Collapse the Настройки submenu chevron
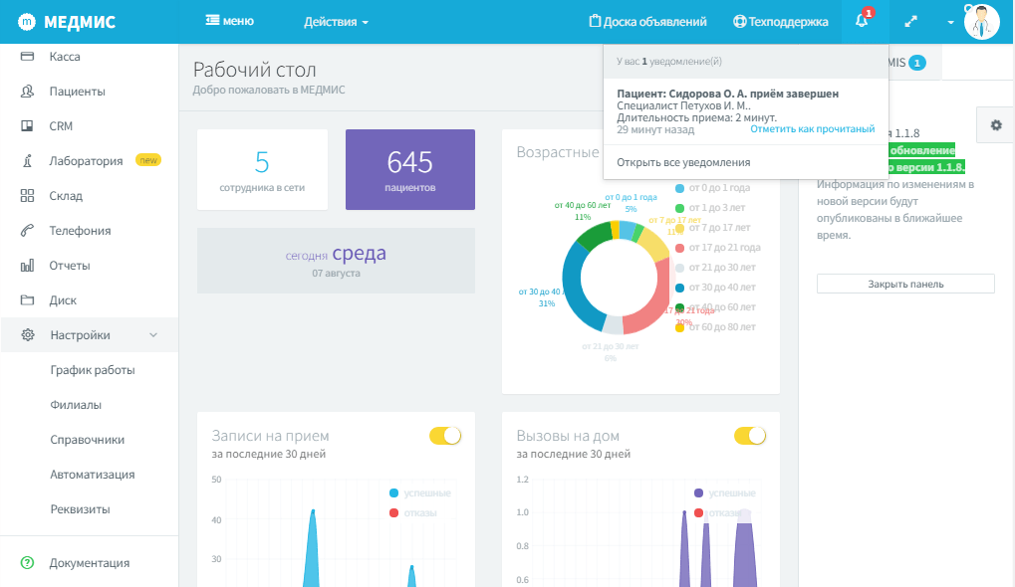This screenshot has width=1015, height=587. (x=153, y=335)
